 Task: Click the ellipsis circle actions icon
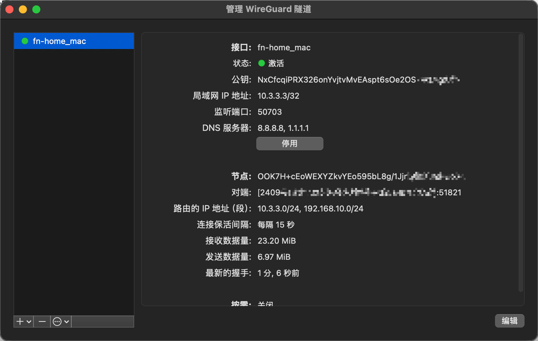pyautogui.click(x=57, y=322)
